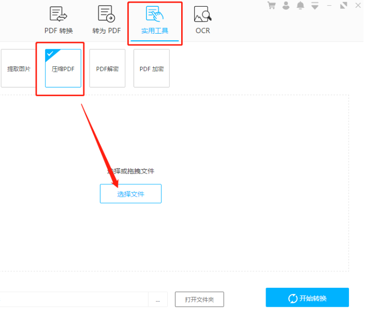Minimize the application window
Image resolution: width=366 pixels, height=311 pixels.
tap(329, 5)
